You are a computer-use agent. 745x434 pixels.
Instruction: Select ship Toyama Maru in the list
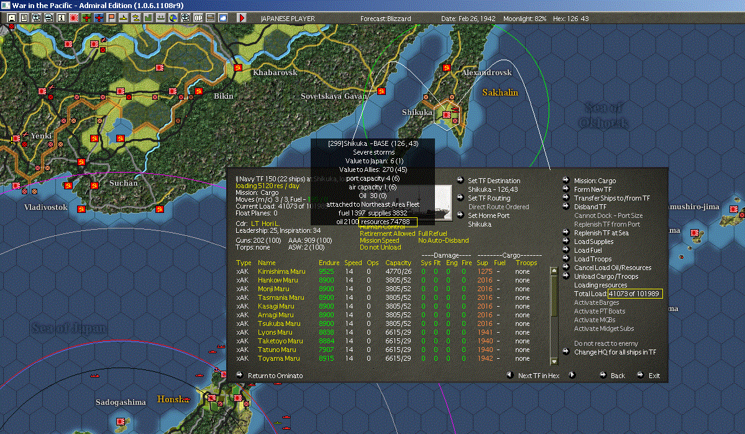tap(278, 358)
